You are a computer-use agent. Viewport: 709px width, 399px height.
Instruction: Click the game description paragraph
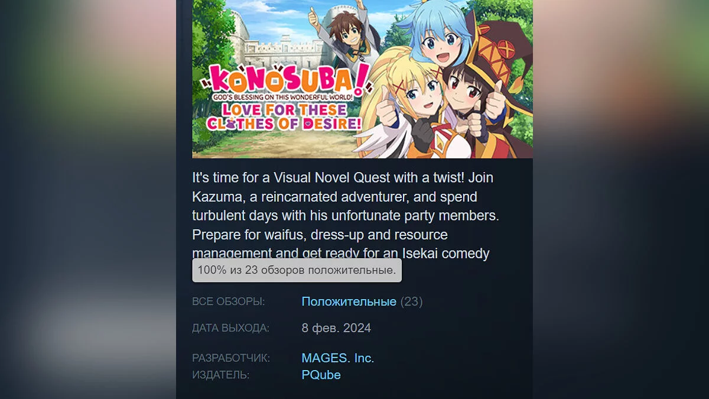click(x=346, y=216)
